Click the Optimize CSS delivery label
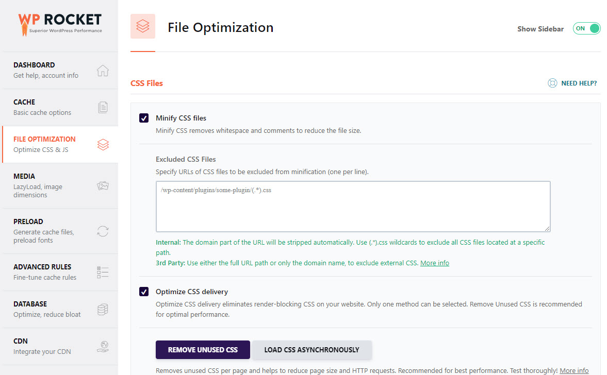This screenshot has width=607, height=375. point(192,292)
